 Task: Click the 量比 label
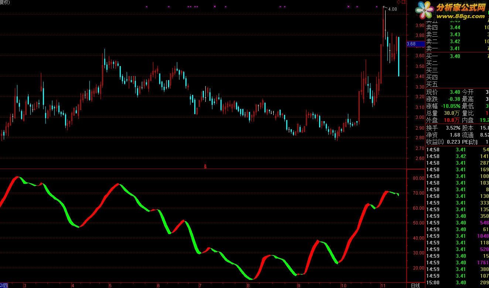click(468, 113)
